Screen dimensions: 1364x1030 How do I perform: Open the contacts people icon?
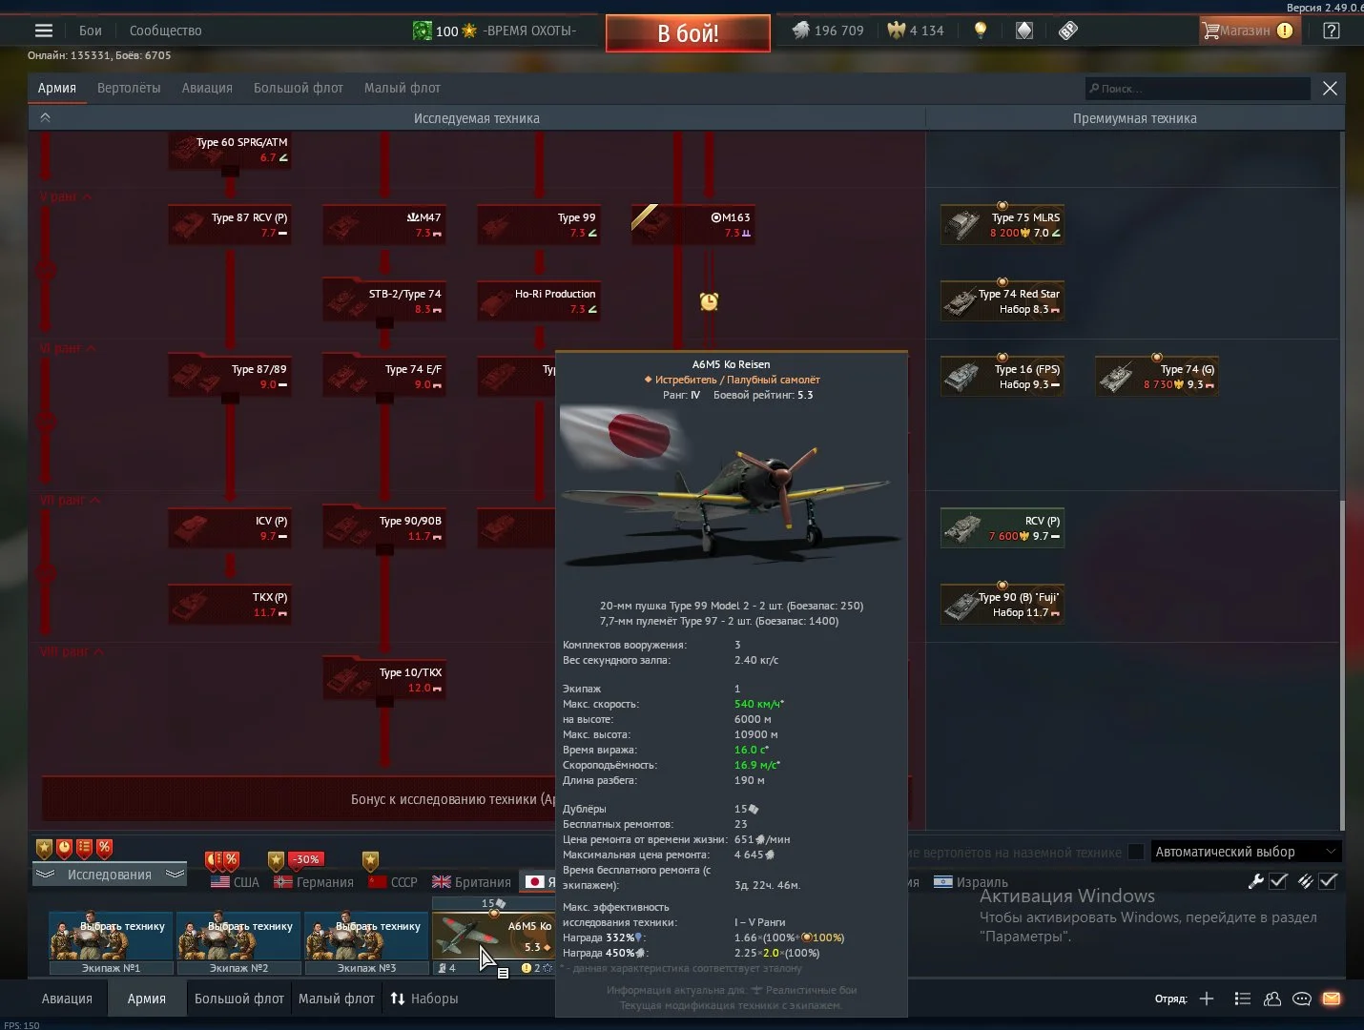1272,999
